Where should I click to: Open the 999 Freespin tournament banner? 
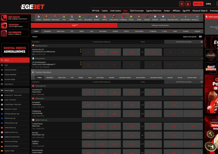(15, 33)
